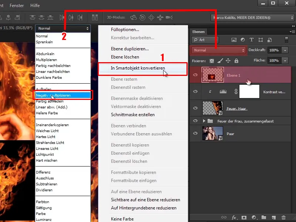Click align horizontal centers icon in options bar
Image resolution: width=296 pixels, height=222 pixels.
pos(8,17)
